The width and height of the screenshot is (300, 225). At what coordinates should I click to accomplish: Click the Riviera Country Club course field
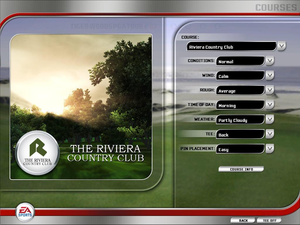coord(231,46)
